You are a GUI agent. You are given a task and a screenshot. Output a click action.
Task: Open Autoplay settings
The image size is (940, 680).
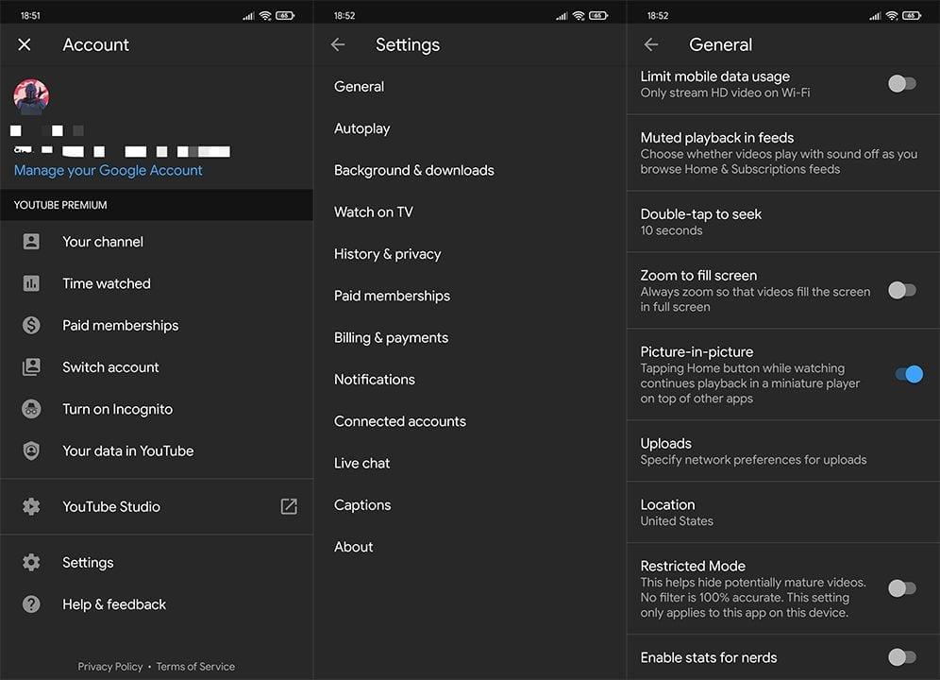pyautogui.click(x=470, y=128)
